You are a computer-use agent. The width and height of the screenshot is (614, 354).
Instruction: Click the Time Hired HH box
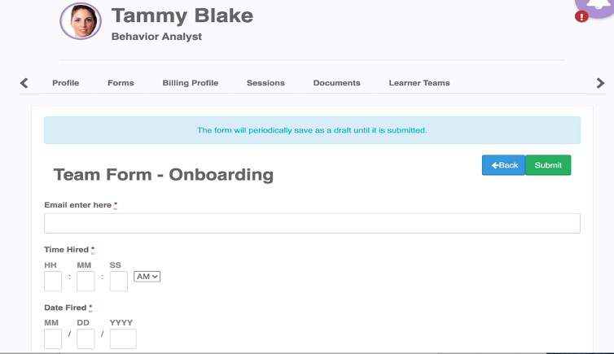coord(53,282)
